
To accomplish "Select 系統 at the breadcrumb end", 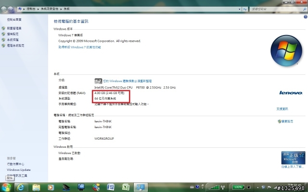I will (66, 9).
